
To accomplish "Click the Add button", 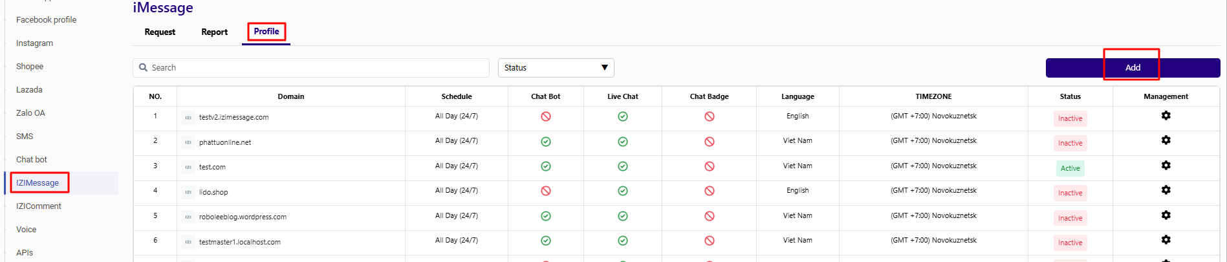I will 1133,68.
